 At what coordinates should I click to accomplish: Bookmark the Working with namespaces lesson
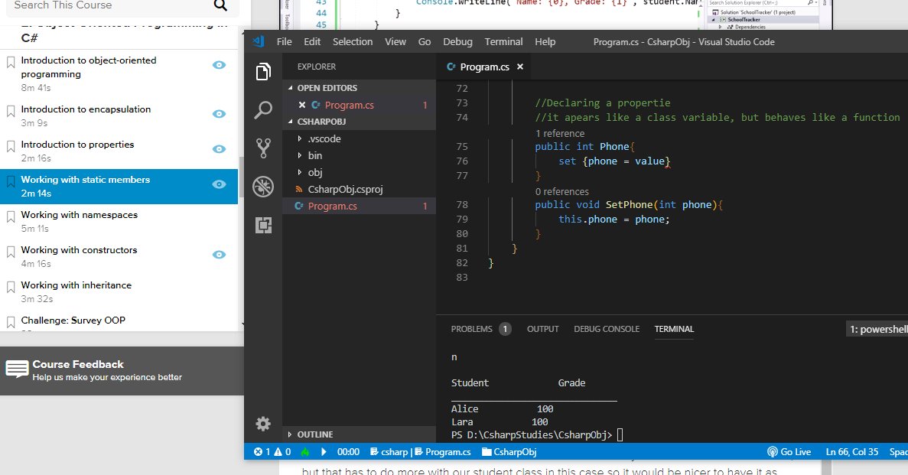click(11, 217)
